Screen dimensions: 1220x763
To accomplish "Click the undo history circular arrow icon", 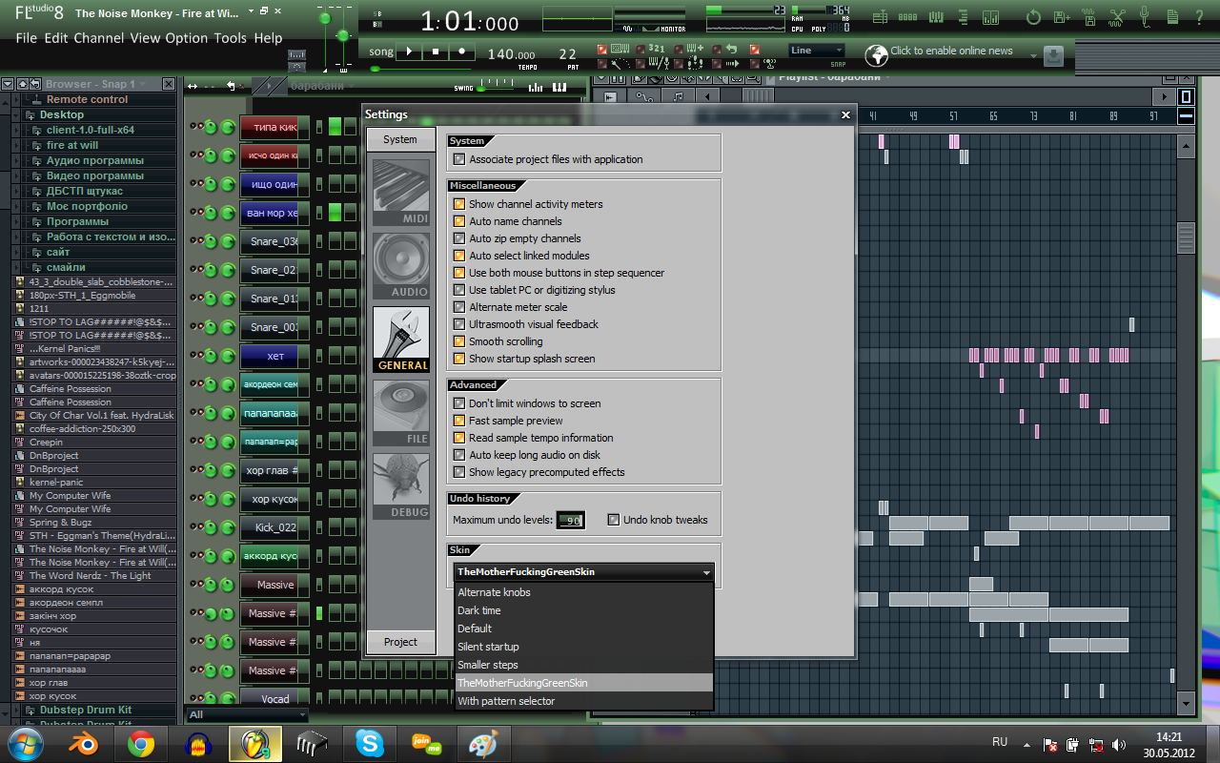I will tap(1033, 17).
